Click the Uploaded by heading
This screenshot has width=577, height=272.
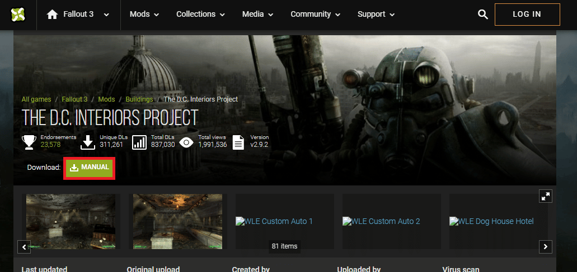coord(359,269)
